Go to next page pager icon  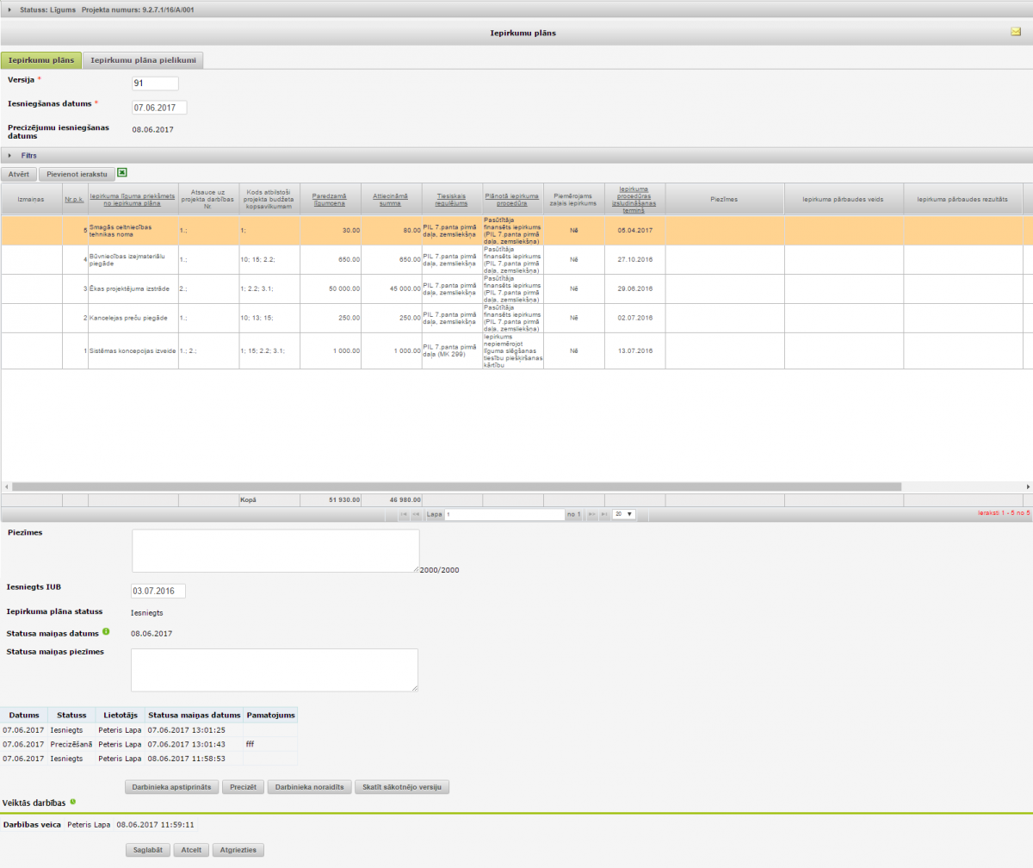591,514
